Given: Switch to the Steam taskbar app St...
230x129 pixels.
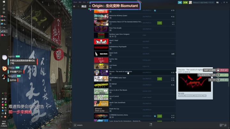Looking at the screenshot, I should click(4, 31).
